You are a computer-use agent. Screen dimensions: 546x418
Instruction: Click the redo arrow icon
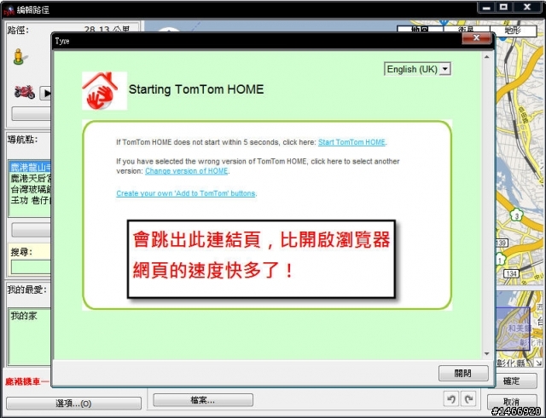(468, 398)
